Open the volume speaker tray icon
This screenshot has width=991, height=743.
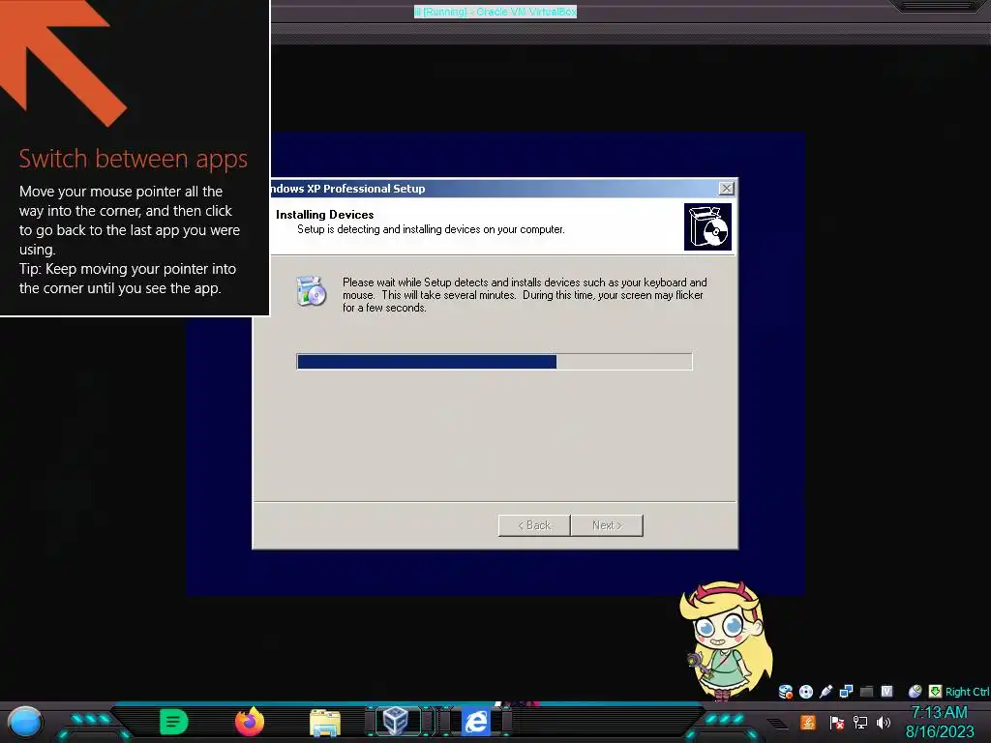884,722
